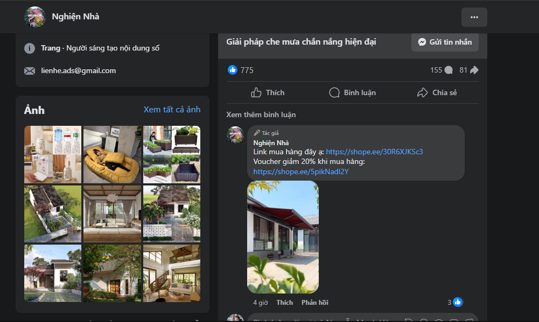Open the red awning house comment image
Viewport: 539px width, 322px height.
click(283, 237)
